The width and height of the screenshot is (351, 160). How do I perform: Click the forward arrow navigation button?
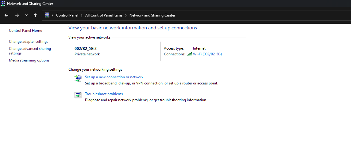17,15
